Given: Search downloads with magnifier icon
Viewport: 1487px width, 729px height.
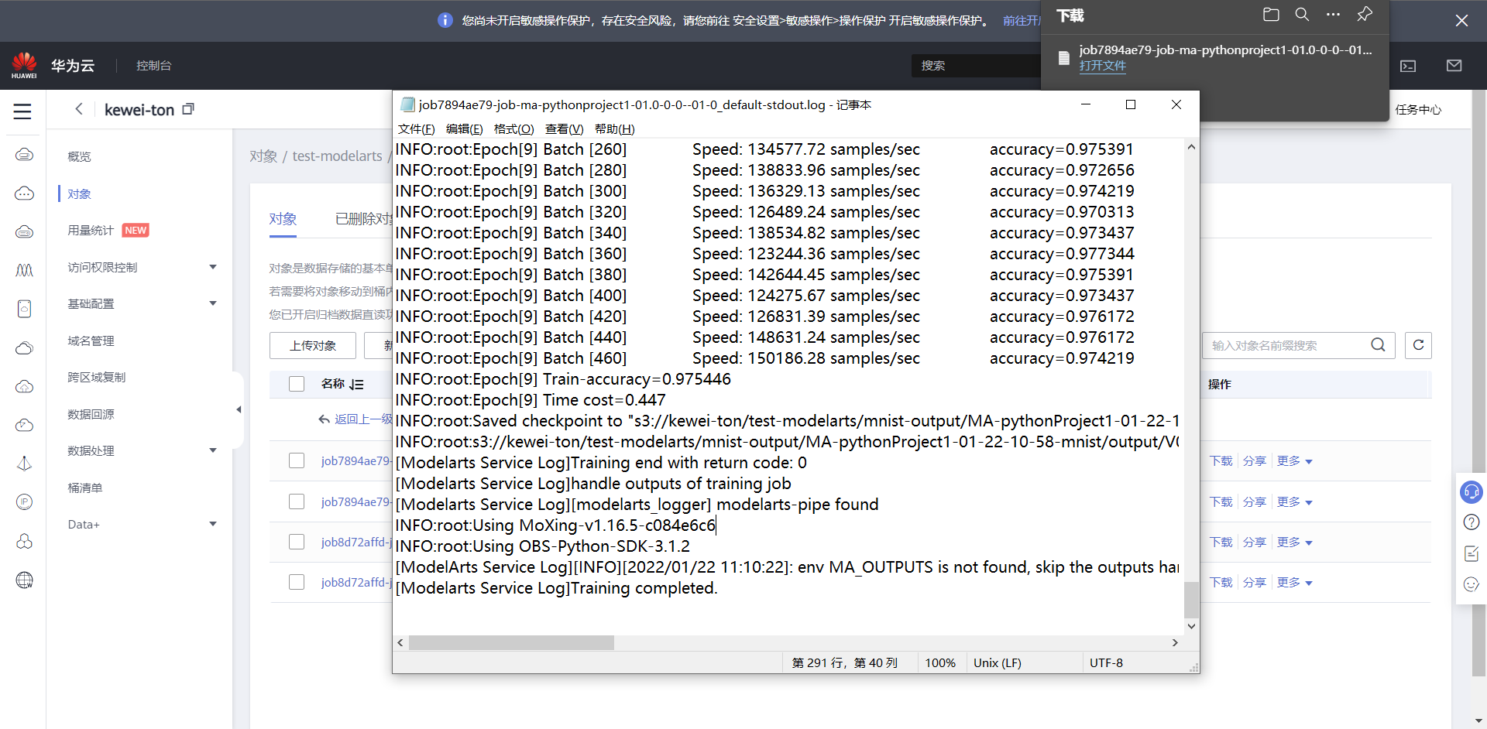Looking at the screenshot, I should 1302,15.
